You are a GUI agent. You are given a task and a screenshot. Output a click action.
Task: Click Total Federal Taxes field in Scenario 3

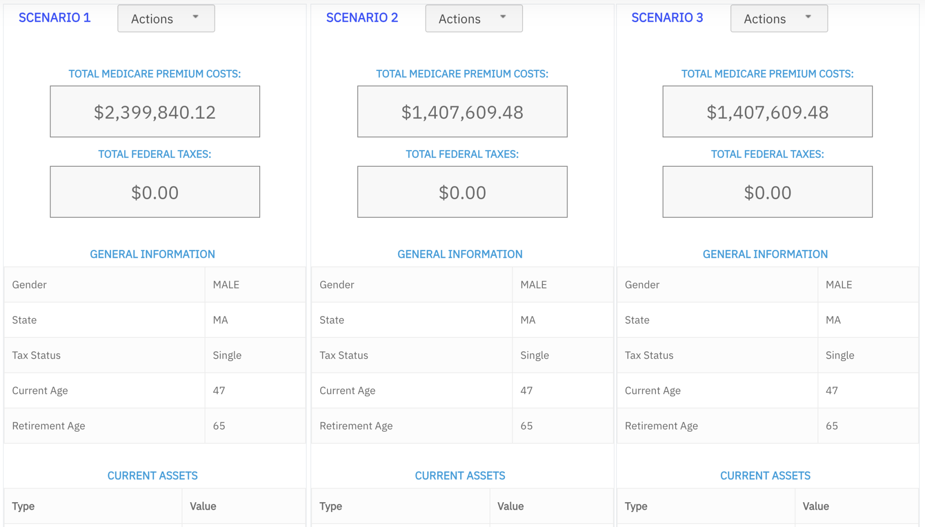767,192
